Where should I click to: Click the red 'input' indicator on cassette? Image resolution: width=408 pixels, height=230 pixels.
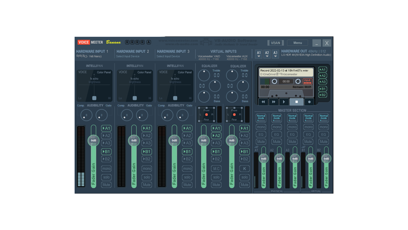tap(307, 81)
